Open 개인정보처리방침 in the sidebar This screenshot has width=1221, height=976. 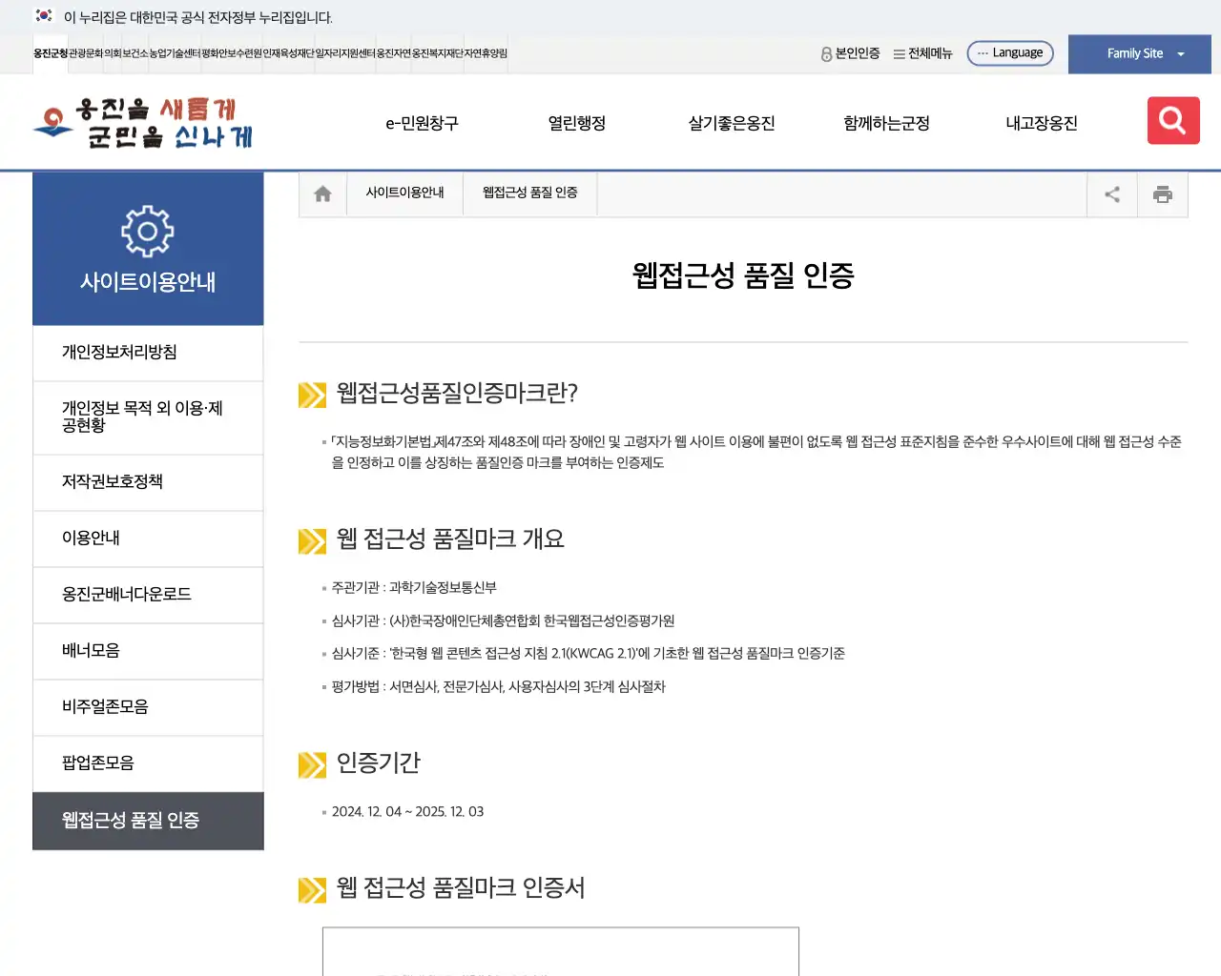(148, 353)
